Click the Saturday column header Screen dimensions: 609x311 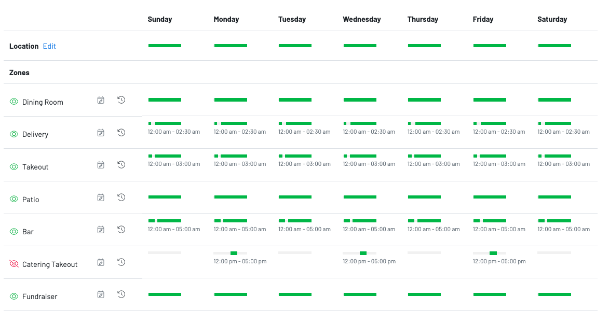tap(552, 19)
